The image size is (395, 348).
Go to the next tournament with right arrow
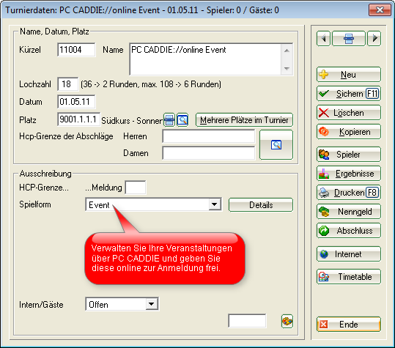374,39
